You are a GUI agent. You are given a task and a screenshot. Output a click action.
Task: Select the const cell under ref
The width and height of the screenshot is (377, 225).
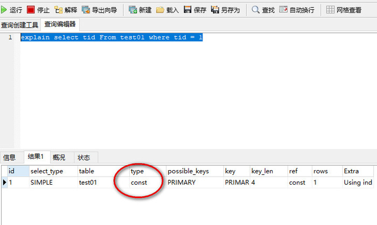300,182
